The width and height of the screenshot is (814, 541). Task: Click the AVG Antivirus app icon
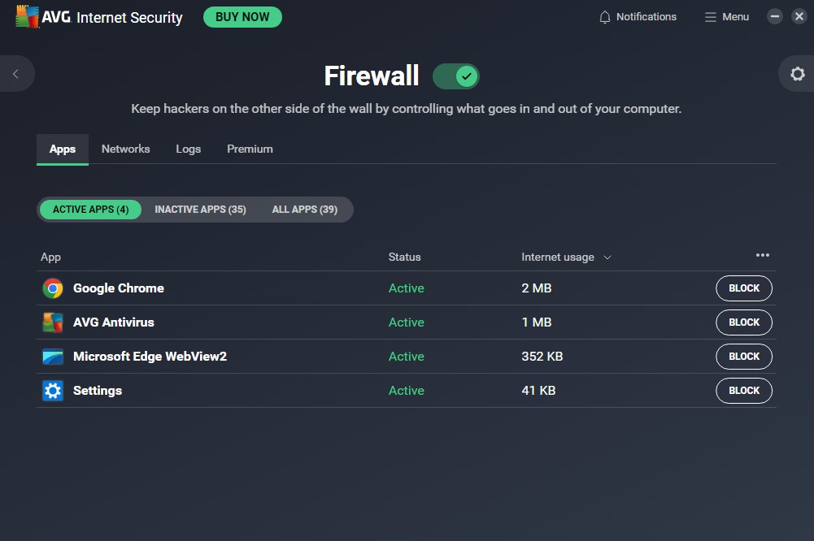(x=53, y=322)
